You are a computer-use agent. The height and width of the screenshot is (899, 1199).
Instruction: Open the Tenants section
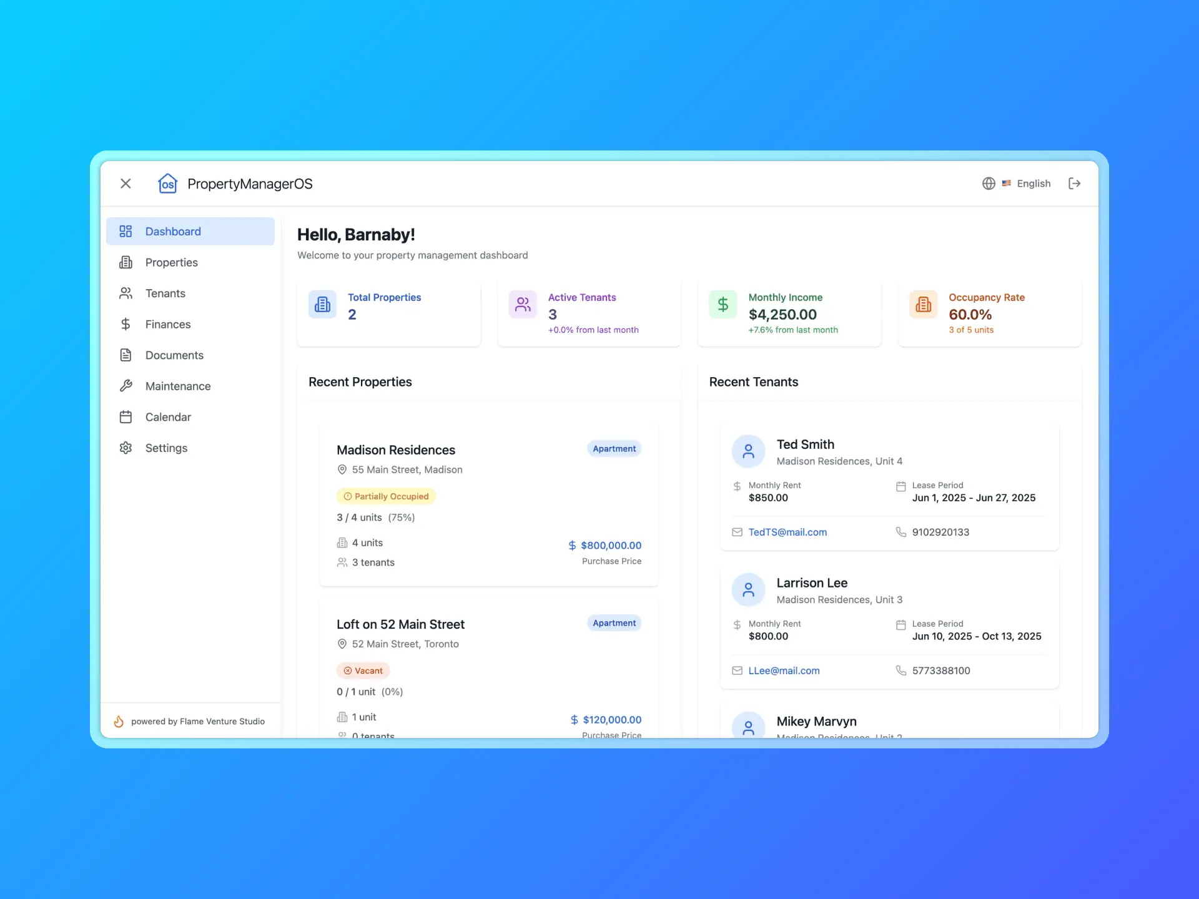click(x=190, y=293)
